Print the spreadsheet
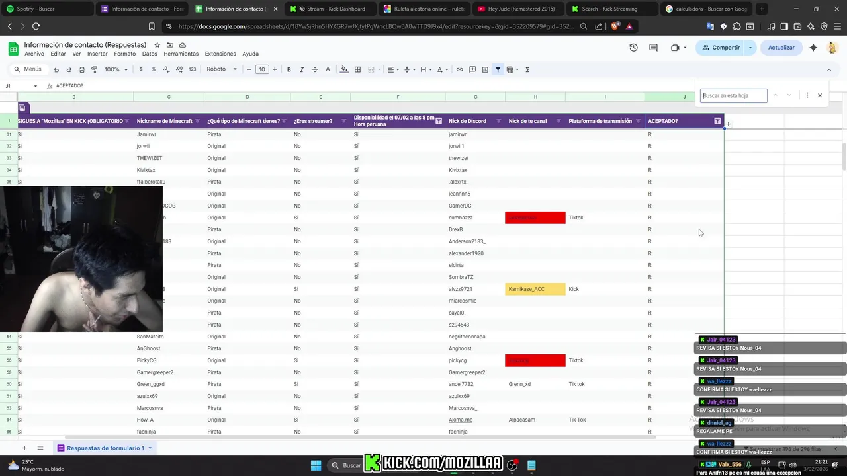Image resolution: width=847 pixels, height=476 pixels. pyautogui.click(x=82, y=69)
